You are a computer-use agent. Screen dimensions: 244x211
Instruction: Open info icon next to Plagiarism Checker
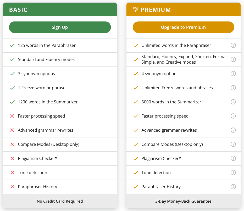click(233, 158)
